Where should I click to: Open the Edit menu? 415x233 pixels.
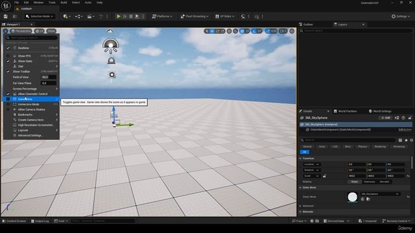pos(26,3)
